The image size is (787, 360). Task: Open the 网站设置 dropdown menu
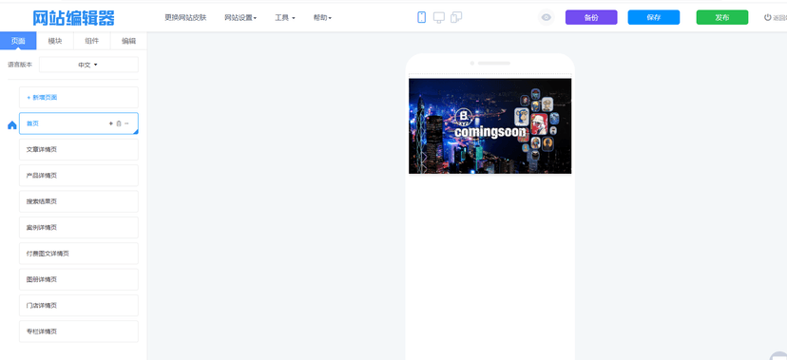(x=240, y=17)
